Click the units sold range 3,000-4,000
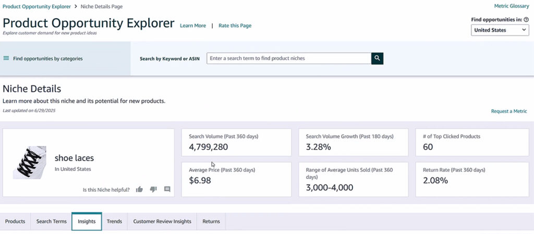This screenshot has height=234, width=534. [330, 188]
